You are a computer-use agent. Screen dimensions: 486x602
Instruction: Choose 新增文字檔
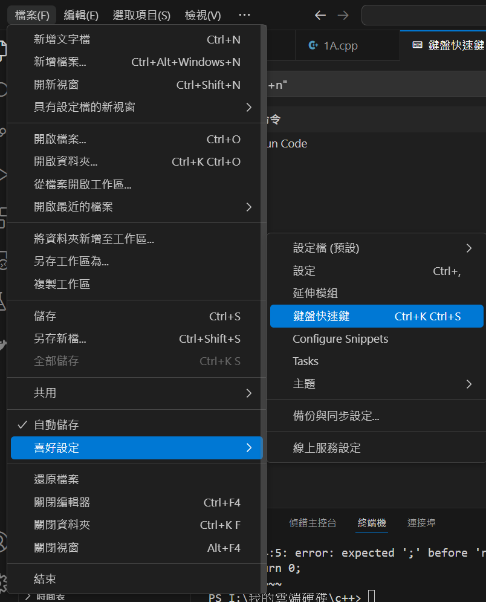tap(137, 39)
